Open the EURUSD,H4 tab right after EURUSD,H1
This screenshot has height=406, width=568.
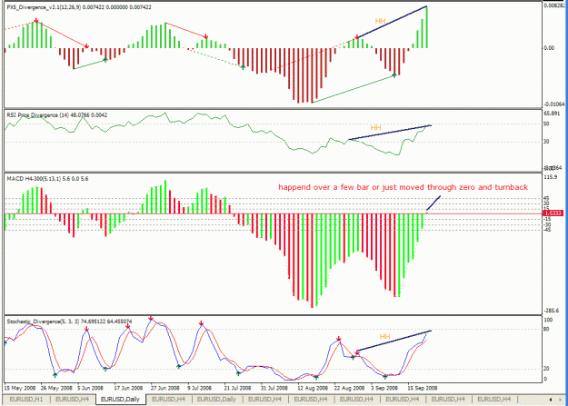pyautogui.click(x=72, y=399)
